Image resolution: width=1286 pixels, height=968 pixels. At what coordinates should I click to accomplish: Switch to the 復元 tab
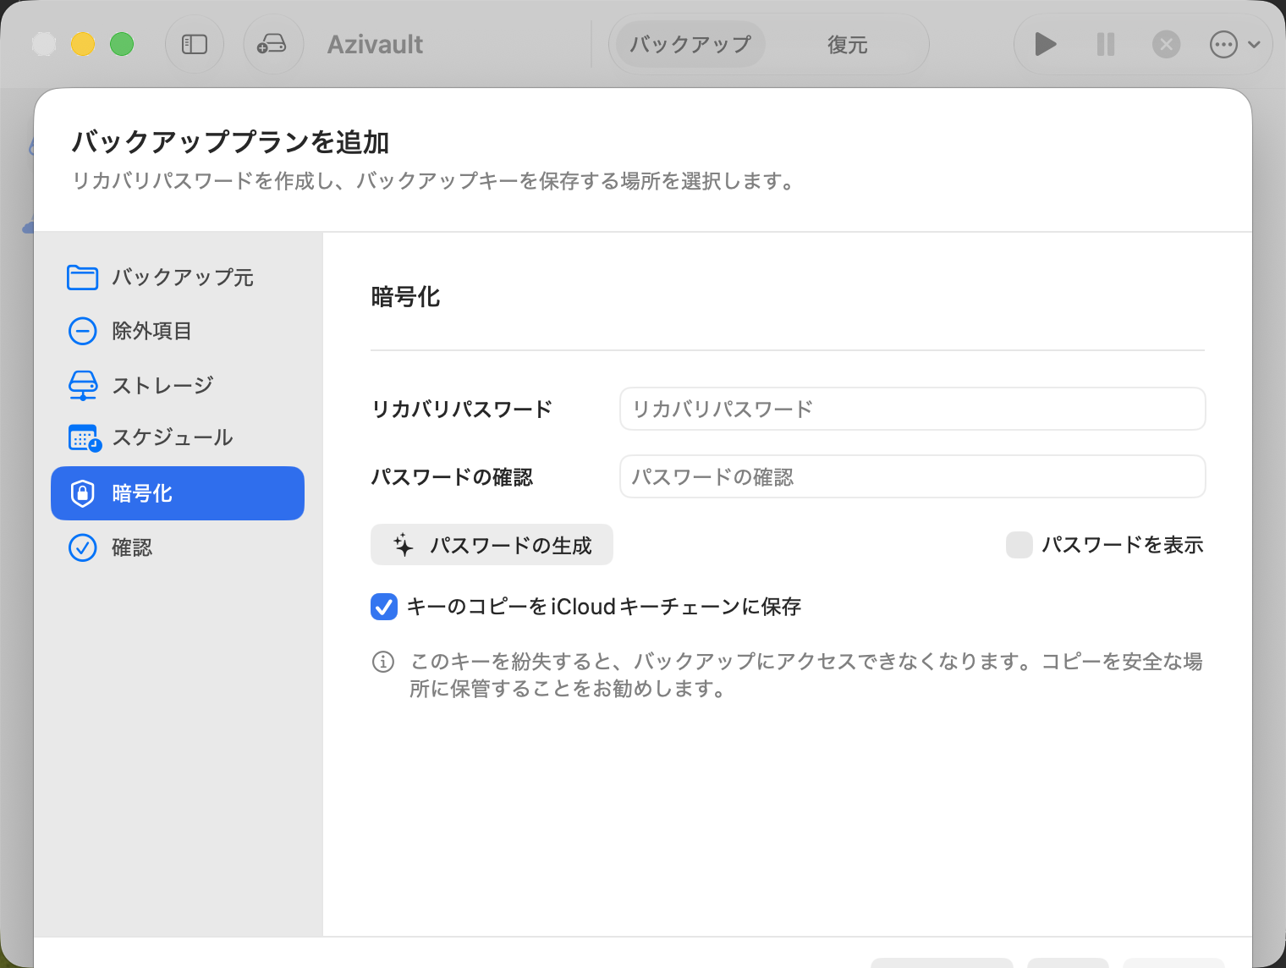click(x=848, y=44)
